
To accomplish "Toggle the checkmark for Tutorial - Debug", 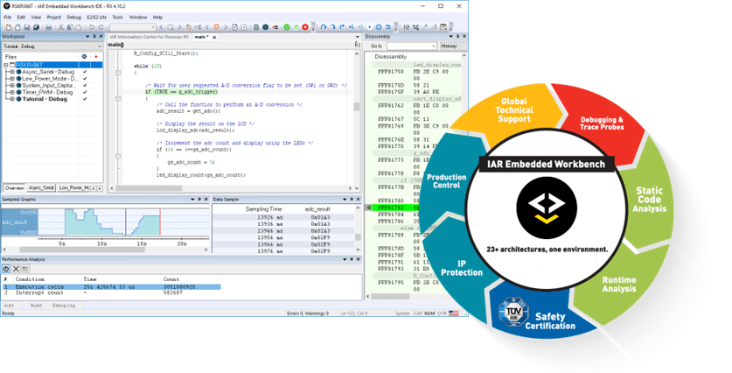I will 85,99.
